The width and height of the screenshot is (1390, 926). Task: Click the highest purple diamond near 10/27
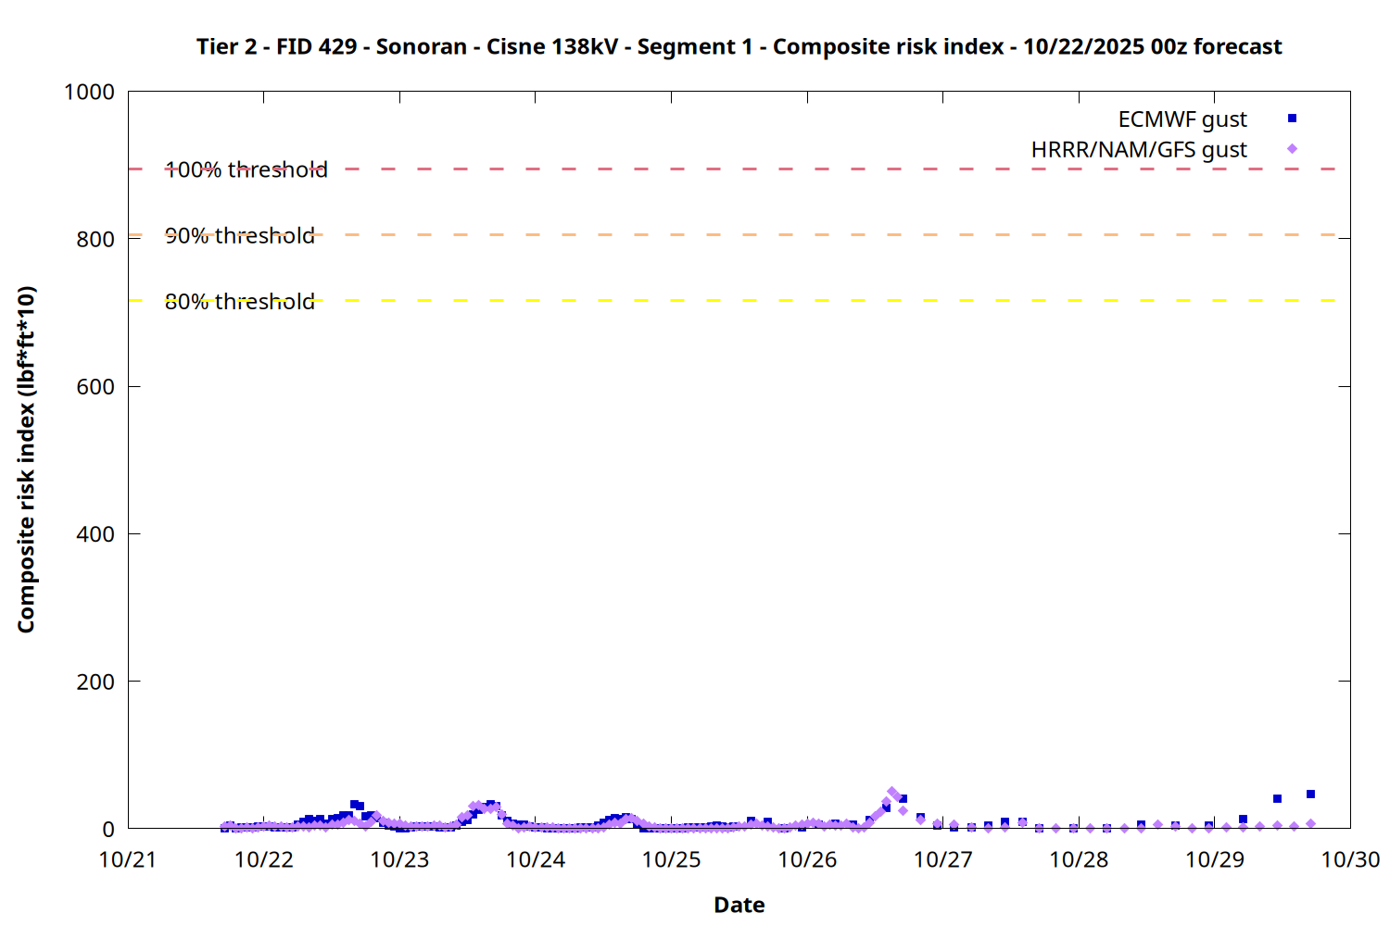(891, 793)
